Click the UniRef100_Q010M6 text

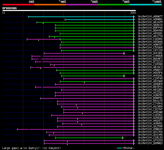(x=150, y=135)
